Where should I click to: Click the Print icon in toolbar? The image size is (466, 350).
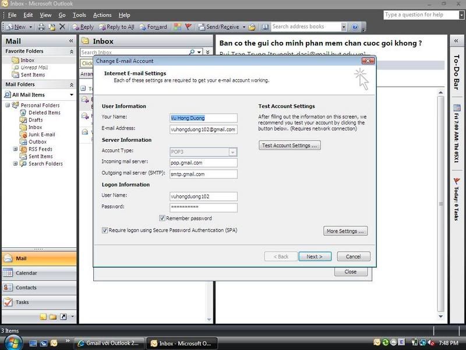[x=42, y=27]
